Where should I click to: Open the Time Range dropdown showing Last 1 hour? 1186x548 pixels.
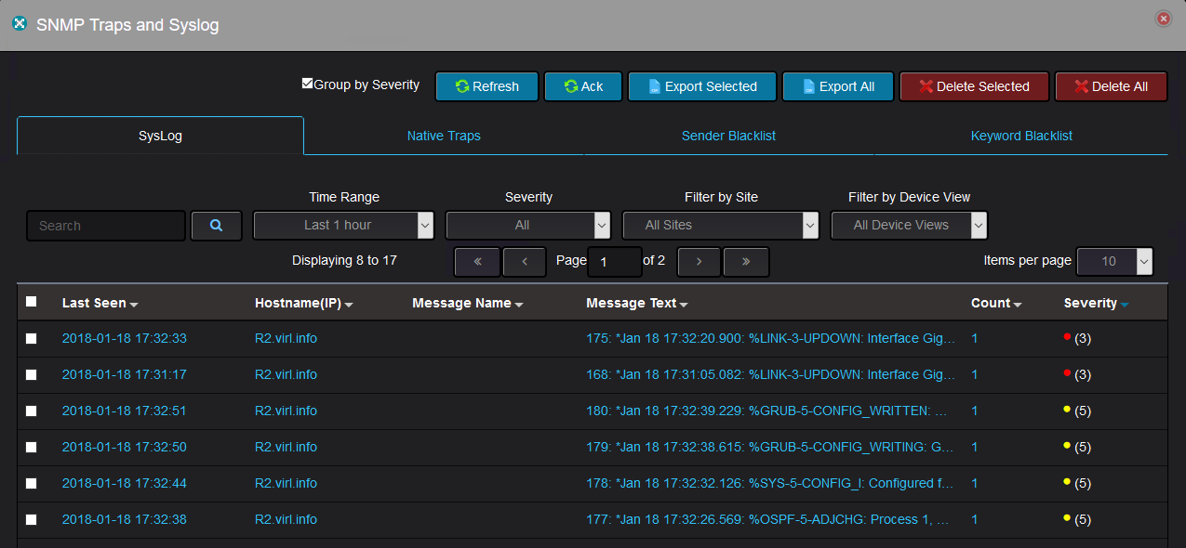(343, 225)
